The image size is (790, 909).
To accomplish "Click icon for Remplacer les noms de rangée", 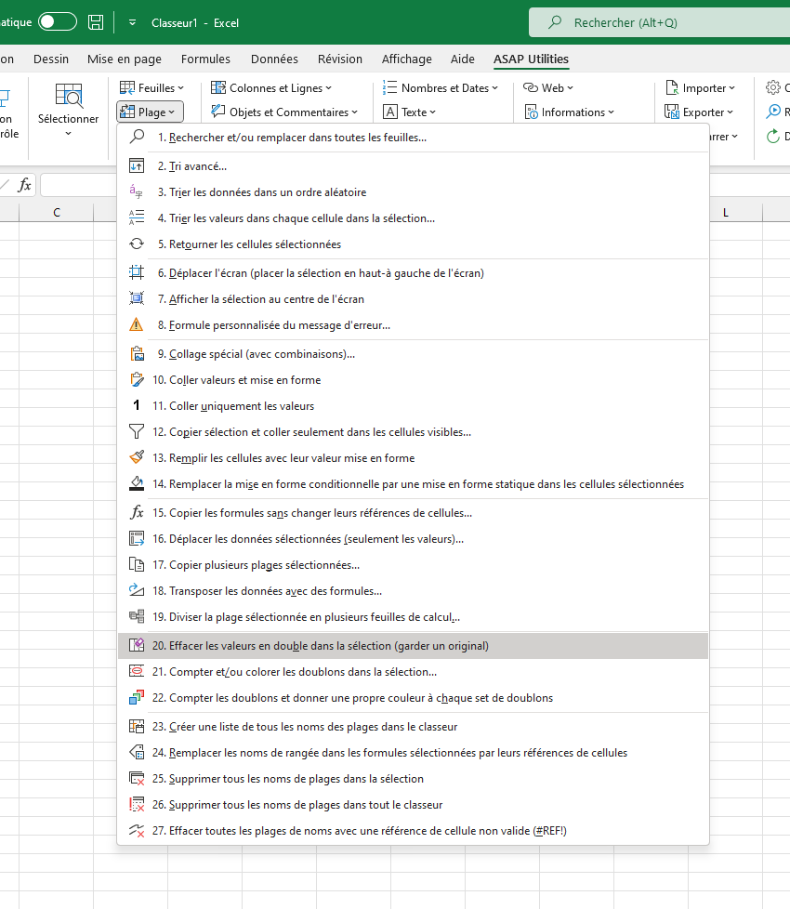I will point(137,753).
